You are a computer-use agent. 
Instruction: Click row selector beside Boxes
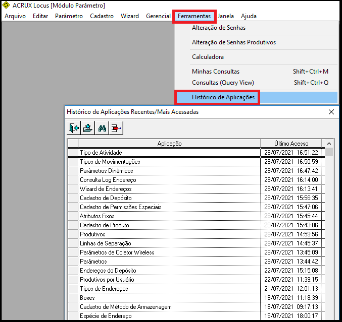tap(73, 298)
